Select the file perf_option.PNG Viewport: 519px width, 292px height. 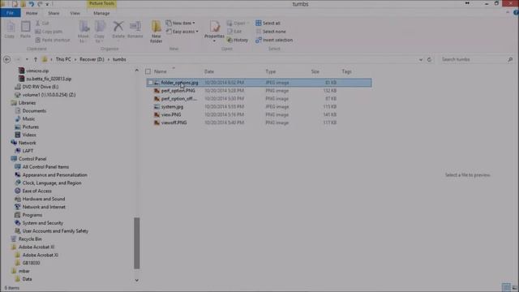(x=178, y=91)
